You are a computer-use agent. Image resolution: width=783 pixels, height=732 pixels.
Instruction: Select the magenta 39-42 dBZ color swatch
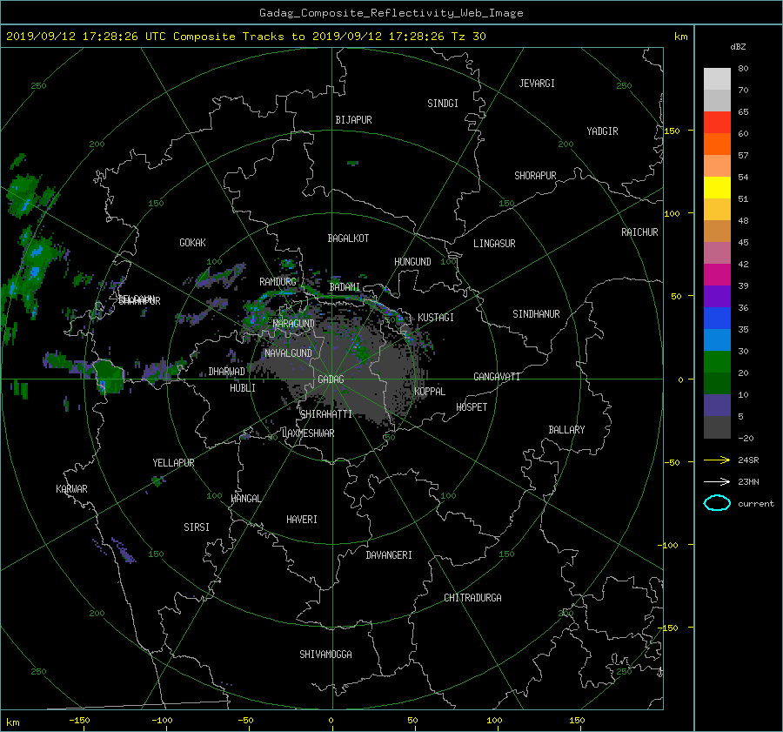pyautogui.click(x=717, y=275)
